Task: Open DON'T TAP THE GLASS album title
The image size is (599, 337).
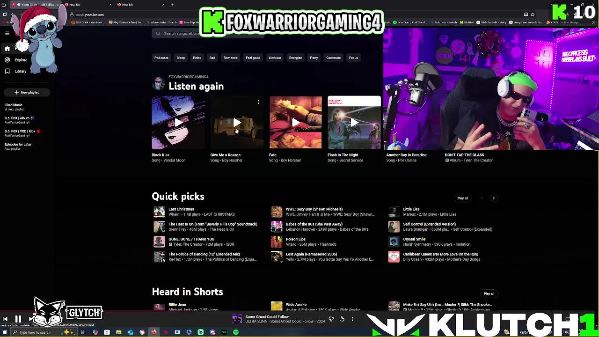Action: 464,155
